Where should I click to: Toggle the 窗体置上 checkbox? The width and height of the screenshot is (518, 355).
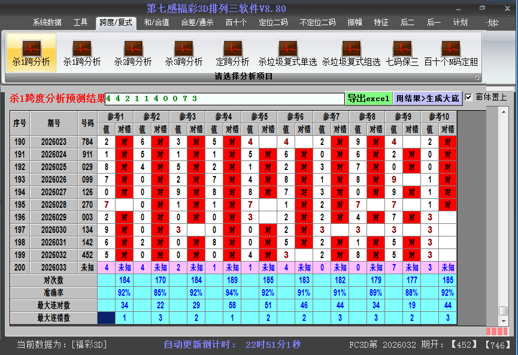pos(469,97)
